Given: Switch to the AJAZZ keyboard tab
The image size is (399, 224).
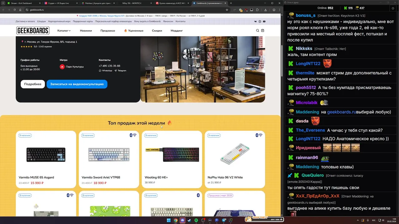Looking at the screenshot, I should point(172,3).
